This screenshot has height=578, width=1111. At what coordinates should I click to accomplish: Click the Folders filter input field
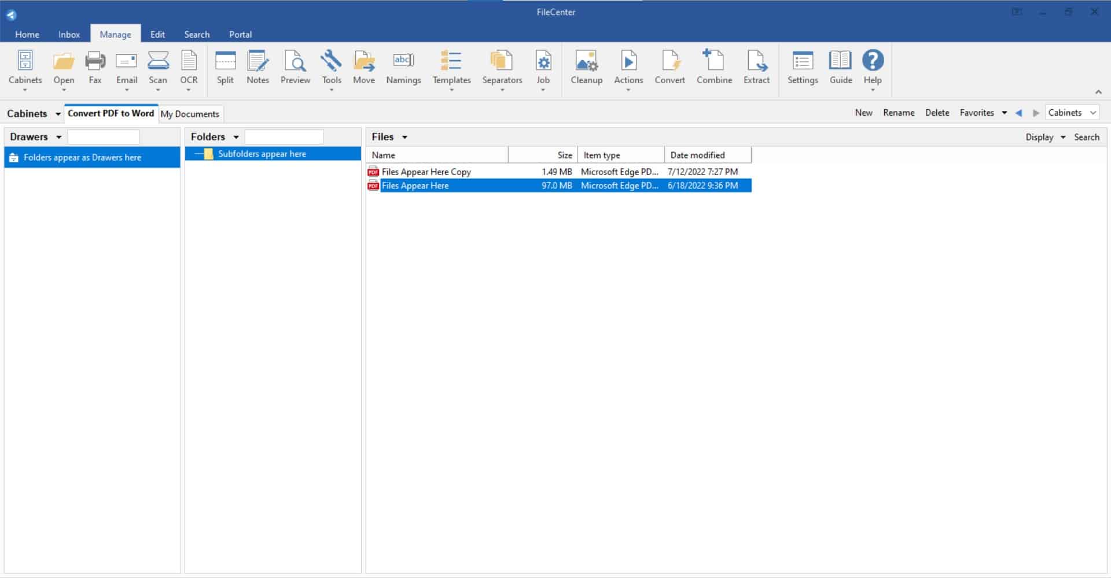284,137
